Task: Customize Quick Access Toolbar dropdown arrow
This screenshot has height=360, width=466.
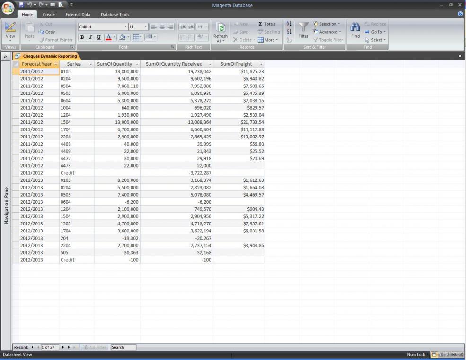Action: tap(71, 4)
